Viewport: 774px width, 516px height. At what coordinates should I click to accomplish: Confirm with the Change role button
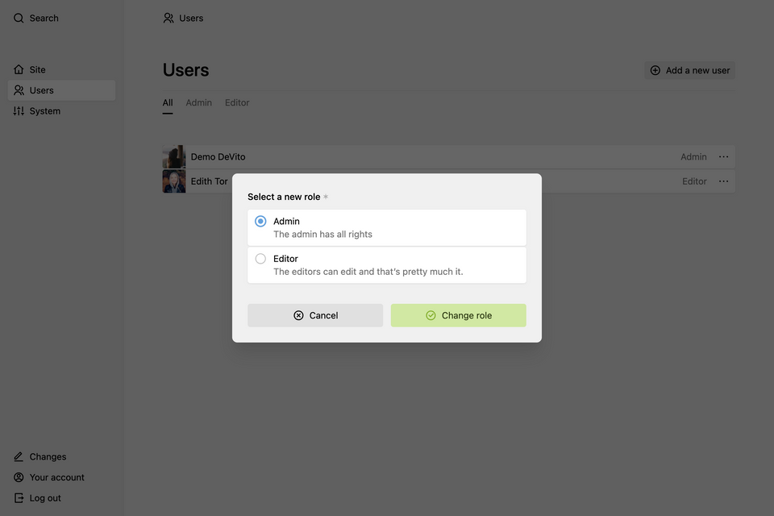(459, 315)
